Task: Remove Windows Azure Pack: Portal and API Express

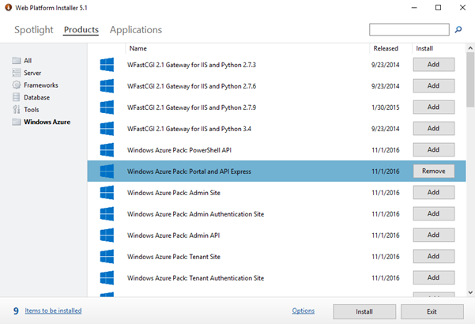Action: pos(433,171)
